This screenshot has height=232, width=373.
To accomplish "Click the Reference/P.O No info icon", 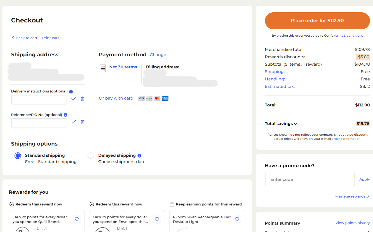I will 65,115.
